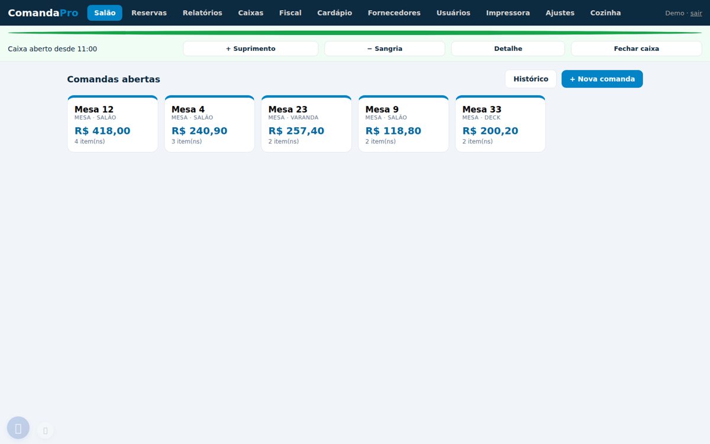Open the Mesa 9 comanda card

pos(404,124)
